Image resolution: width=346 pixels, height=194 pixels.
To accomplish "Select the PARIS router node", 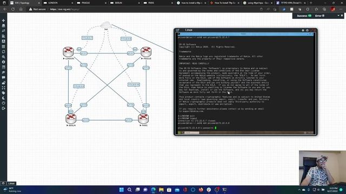I will pos(143,119).
